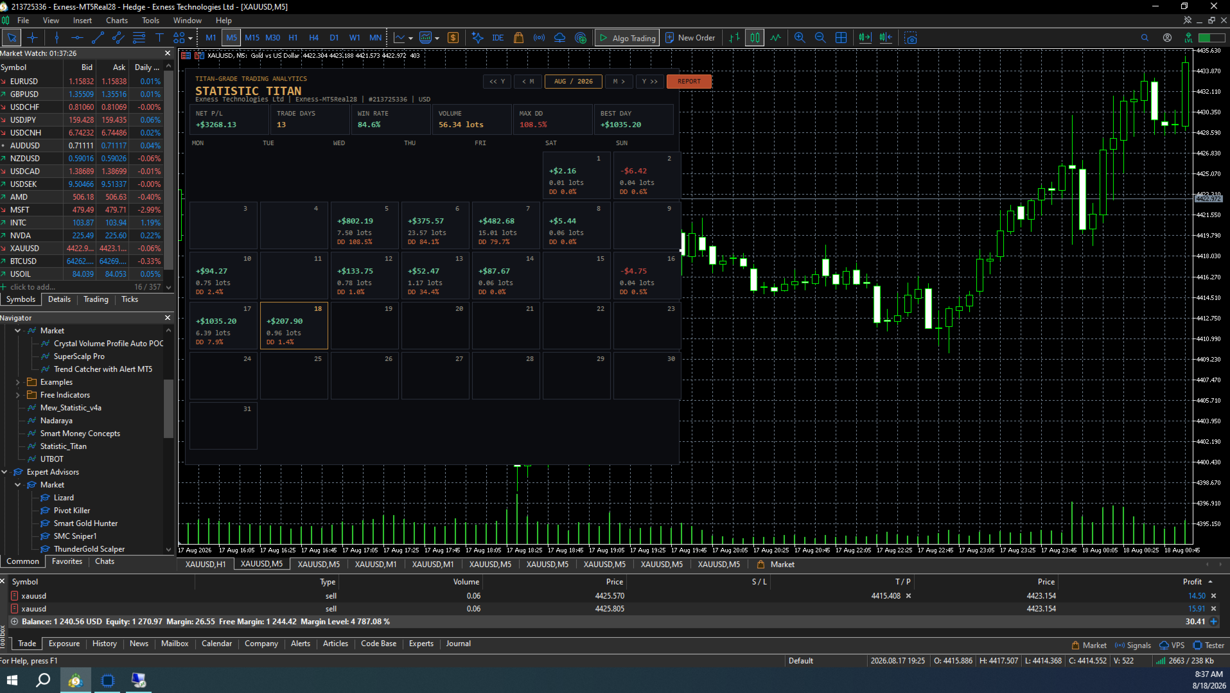This screenshot has width=1230, height=693.
Task: Choose the equidistant channel tool
Action: 118,38
